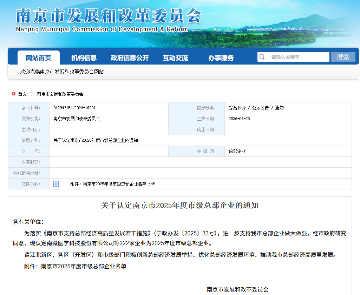Download 南京市2025年度市级总部企业名单.pdf attachment
This screenshot has width=360, height=295.
click(x=112, y=184)
